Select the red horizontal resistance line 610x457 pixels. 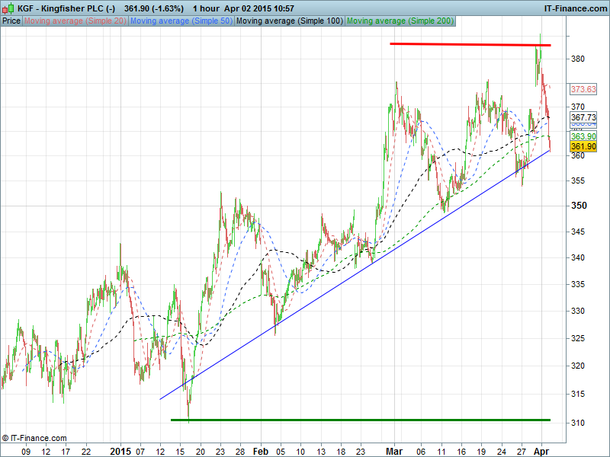(x=470, y=44)
